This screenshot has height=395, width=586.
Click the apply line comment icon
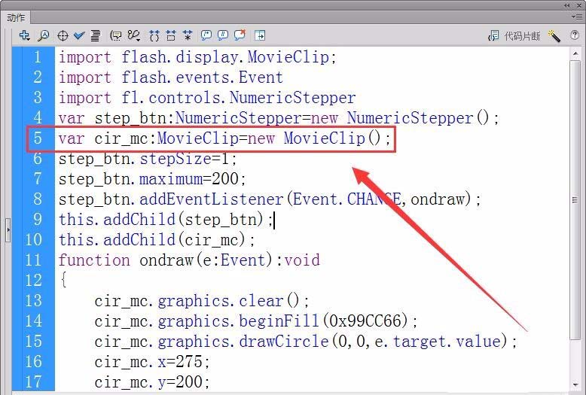223,35
